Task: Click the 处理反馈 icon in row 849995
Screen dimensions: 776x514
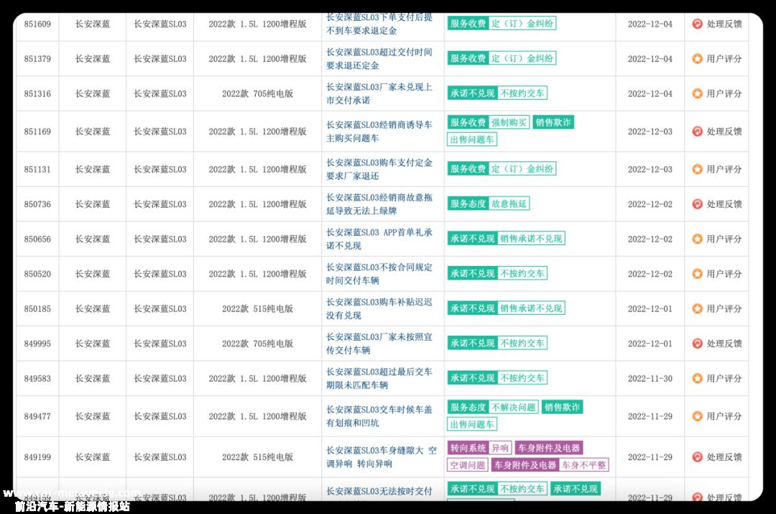Action: tap(697, 343)
